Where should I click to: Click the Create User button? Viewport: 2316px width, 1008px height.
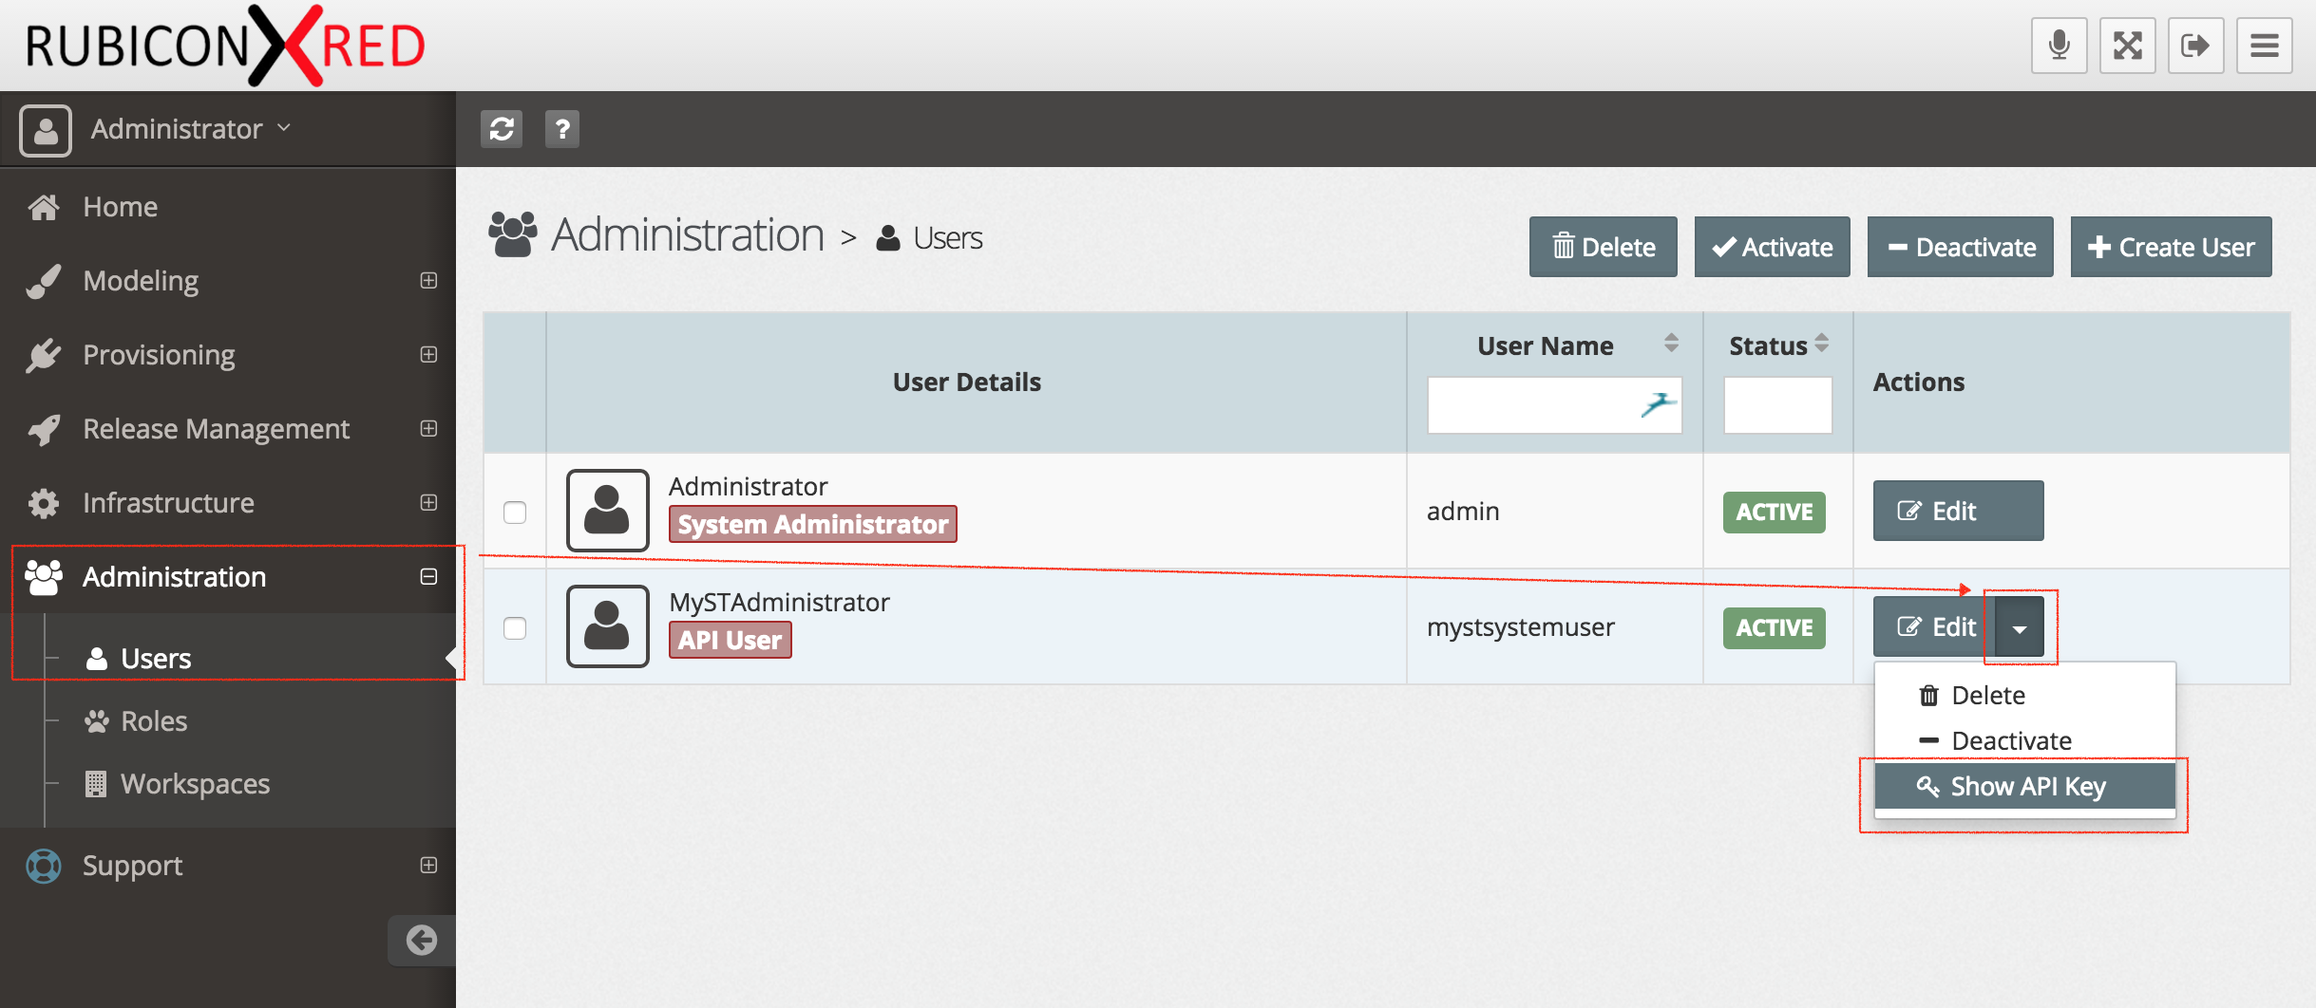pos(2171,247)
